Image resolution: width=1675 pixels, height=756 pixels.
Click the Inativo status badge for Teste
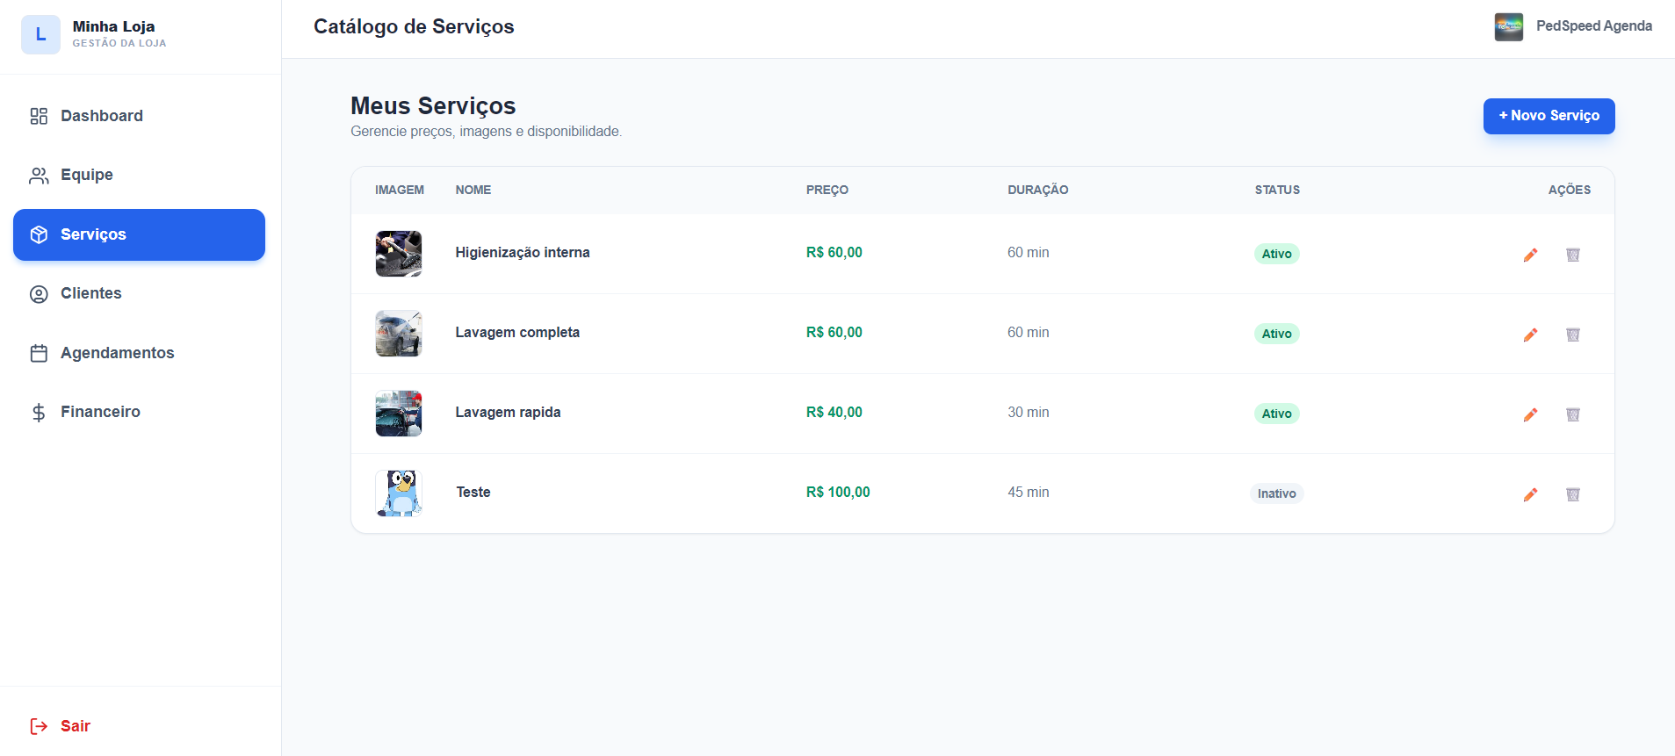pyautogui.click(x=1276, y=493)
